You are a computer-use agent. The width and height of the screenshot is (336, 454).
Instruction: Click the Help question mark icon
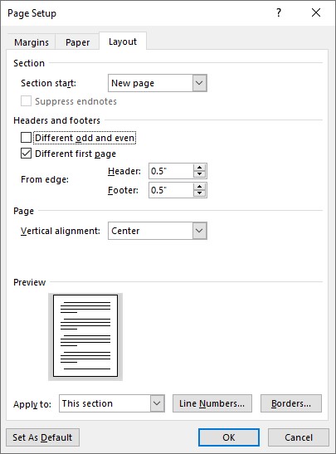click(279, 12)
